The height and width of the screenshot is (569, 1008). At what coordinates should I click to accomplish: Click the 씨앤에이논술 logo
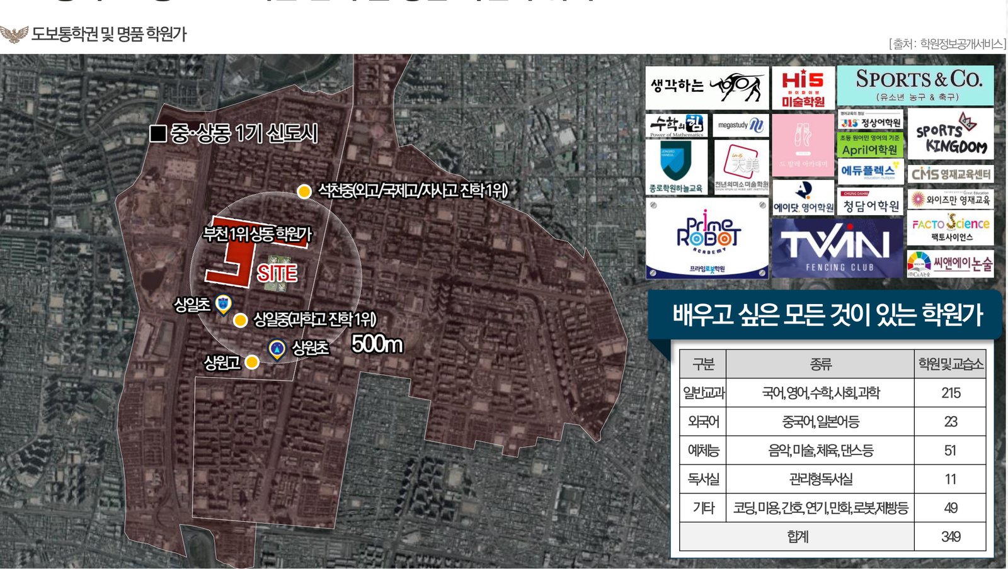coord(951,264)
